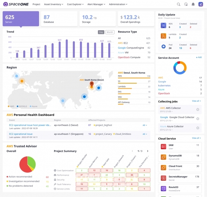The height and width of the screenshot is (197, 207).
Task: Click the SpaceONE logo
Action: (x=16, y=4)
